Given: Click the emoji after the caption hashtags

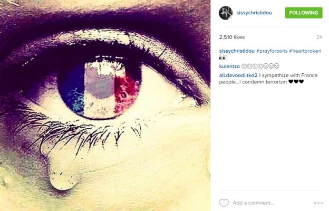Looking at the screenshot, I should (x=223, y=57).
